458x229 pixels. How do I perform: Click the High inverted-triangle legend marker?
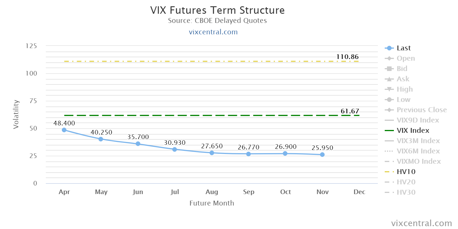click(x=389, y=89)
